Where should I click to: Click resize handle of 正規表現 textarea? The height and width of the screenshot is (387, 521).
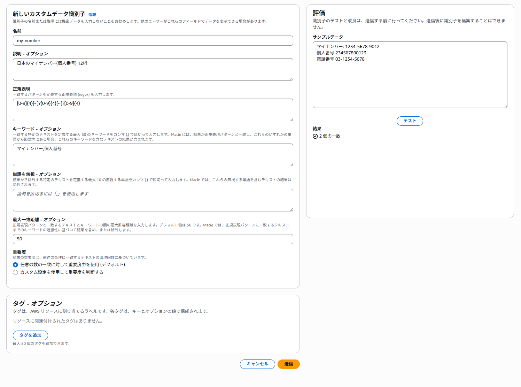tap(291, 119)
